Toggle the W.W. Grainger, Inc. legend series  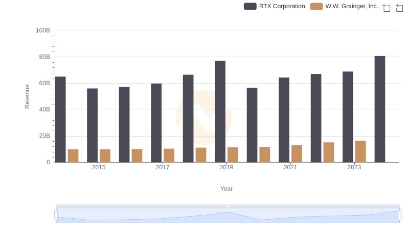pyautogui.click(x=344, y=6)
